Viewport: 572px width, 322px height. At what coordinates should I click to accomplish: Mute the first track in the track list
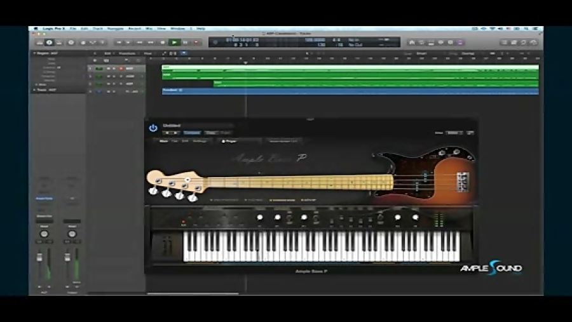pyautogui.click(x=108, y=69)
